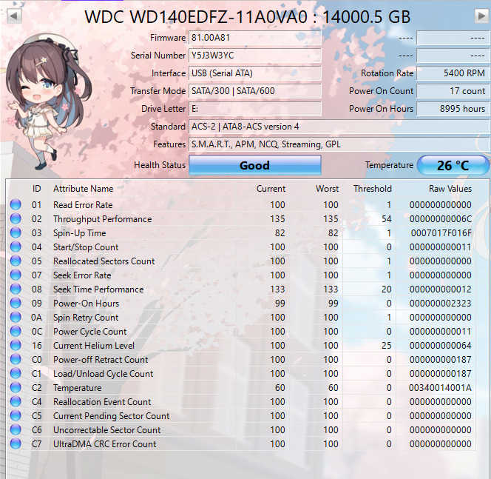
Task: Click the status orb for UltraDMA CRC Error Count
Action: click(x=16, y=444)
